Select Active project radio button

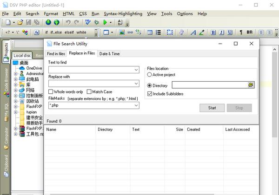coord(149,75)
